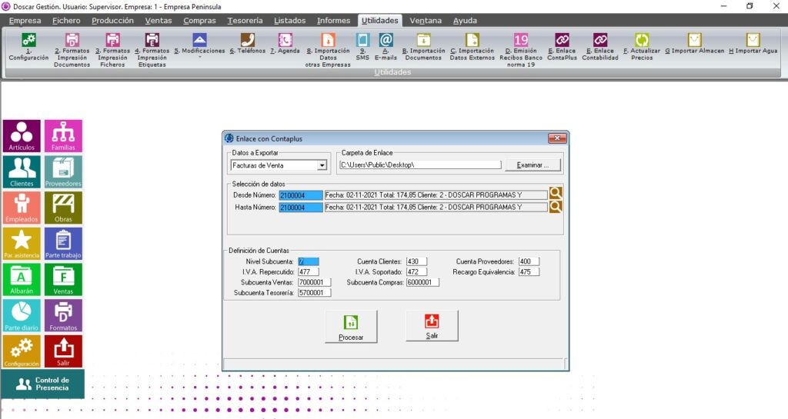Click the Examinar button

click(533, 165)
